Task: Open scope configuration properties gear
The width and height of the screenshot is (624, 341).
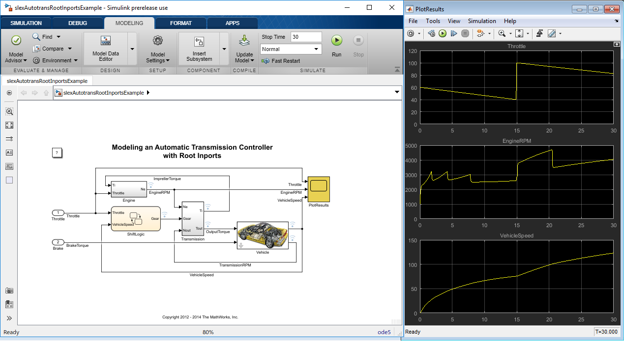Action: point(411,33)
